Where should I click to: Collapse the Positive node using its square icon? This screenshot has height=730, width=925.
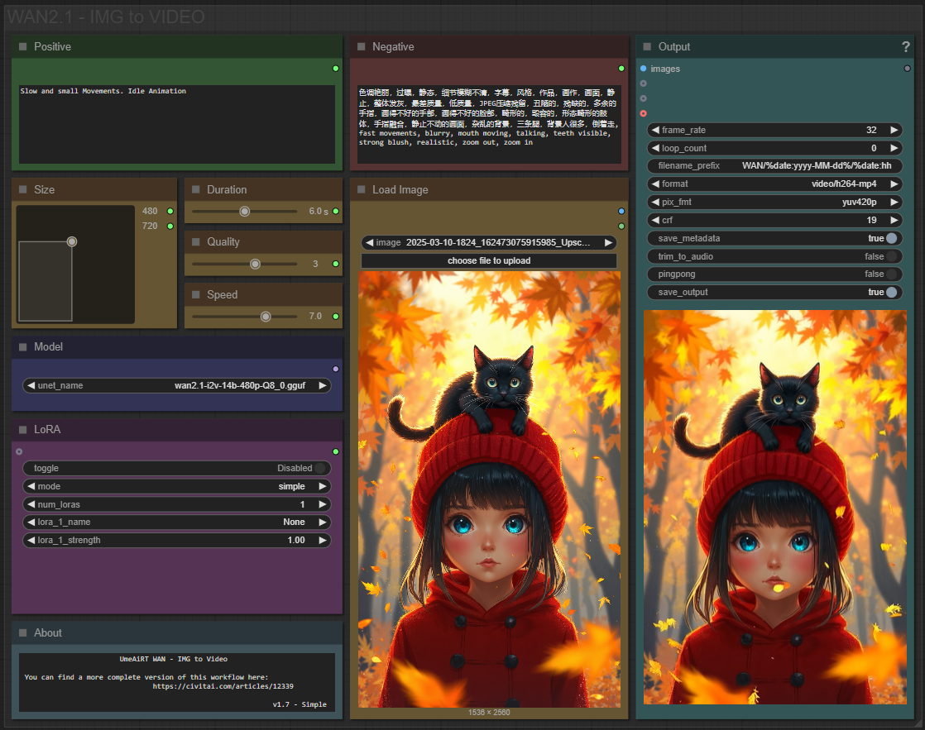23,47
